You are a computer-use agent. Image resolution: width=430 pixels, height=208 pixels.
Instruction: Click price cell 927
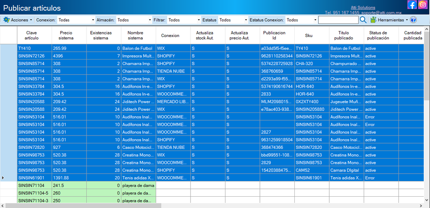(69, 147)
